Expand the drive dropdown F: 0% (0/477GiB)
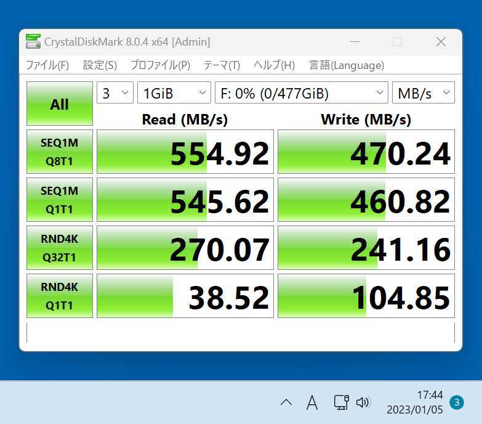 (302, 92)
